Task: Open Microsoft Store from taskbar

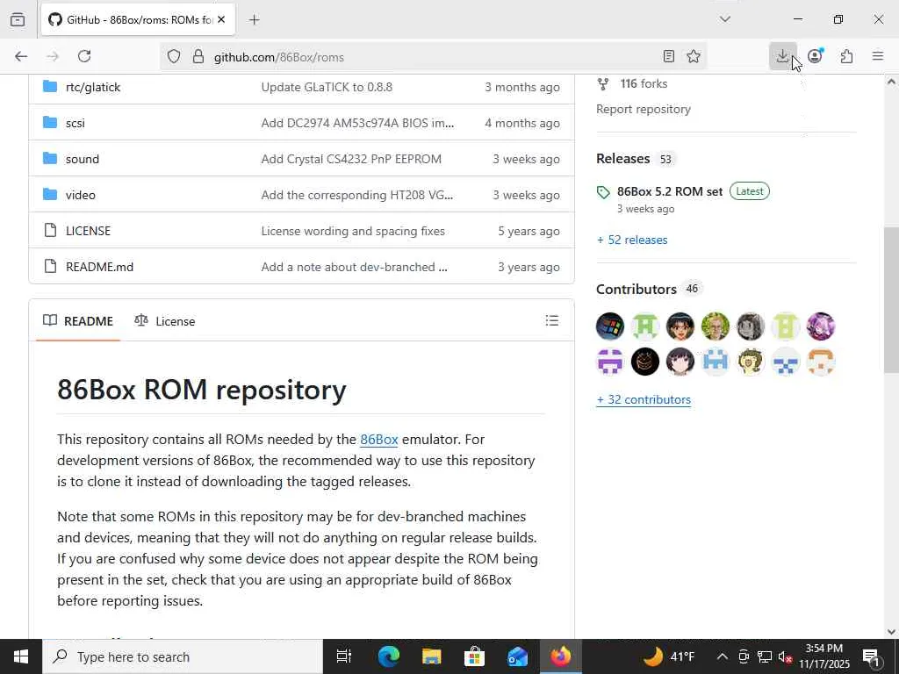Action: tap(474, 656)
